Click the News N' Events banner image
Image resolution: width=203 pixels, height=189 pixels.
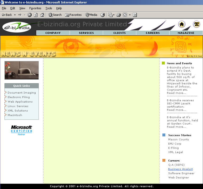coord(101,47)
